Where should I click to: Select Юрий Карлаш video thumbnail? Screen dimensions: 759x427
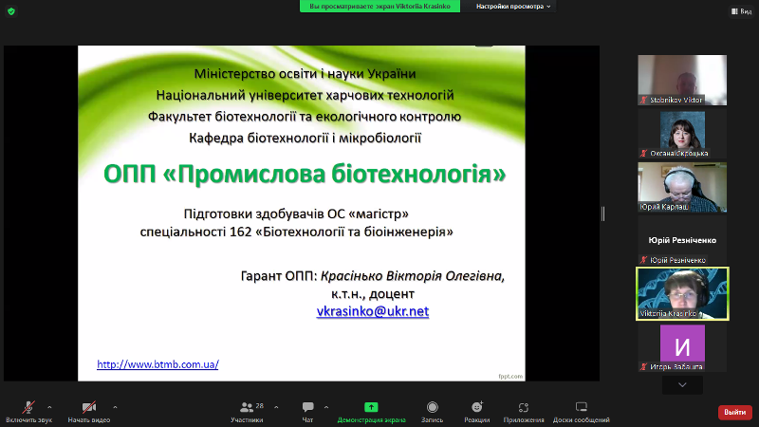[x=682, y=187]
